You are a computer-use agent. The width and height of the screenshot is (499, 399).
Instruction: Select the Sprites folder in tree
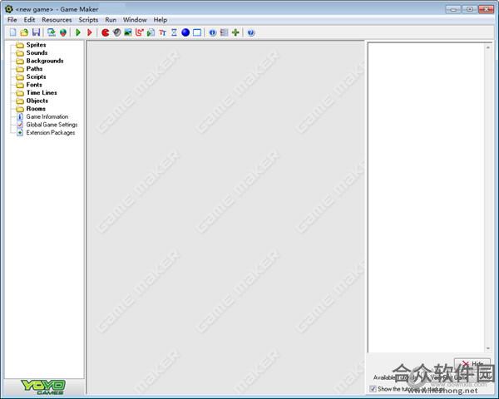[36, 45]
